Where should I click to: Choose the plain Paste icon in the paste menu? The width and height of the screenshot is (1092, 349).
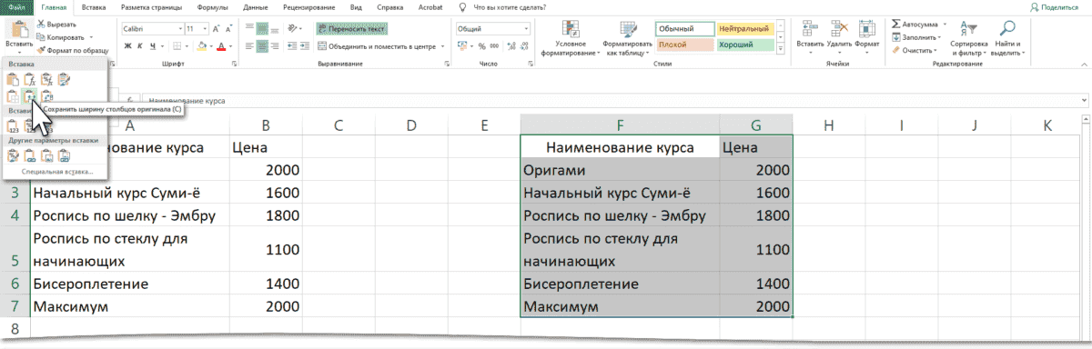(12, 79)
